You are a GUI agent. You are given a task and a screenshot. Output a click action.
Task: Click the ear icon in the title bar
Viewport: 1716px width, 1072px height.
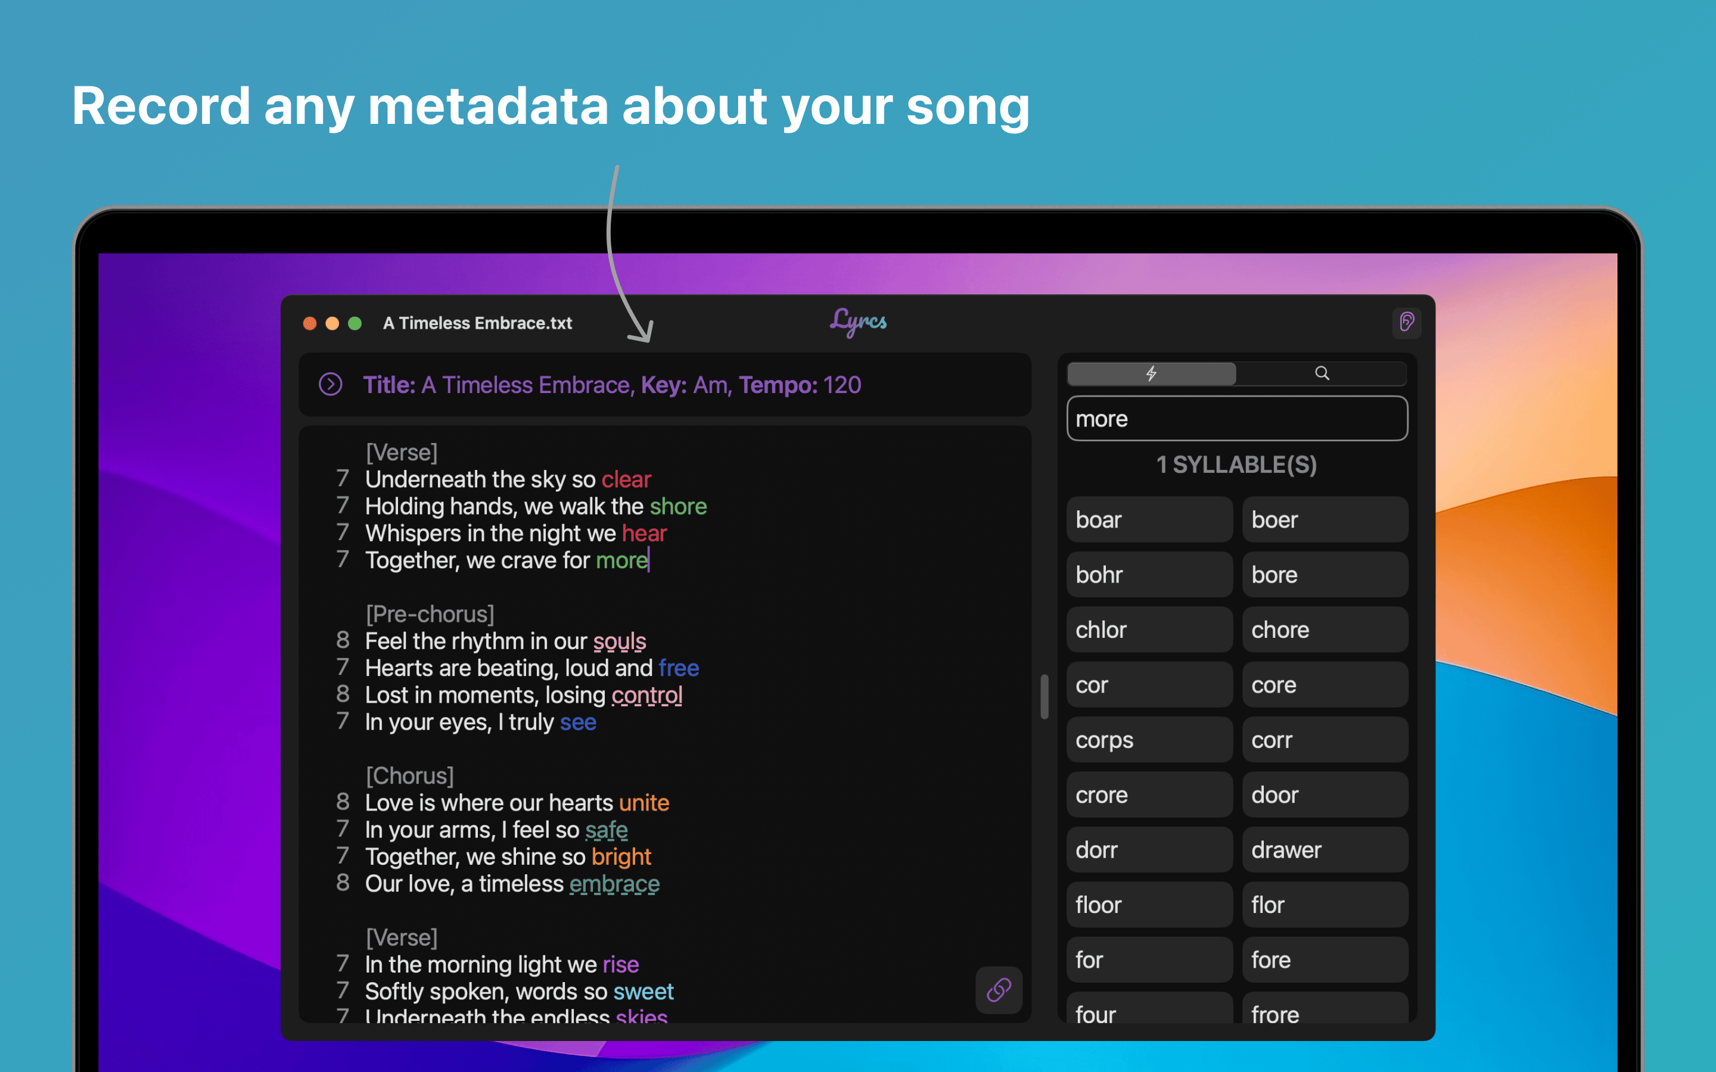coord(1407,323)
